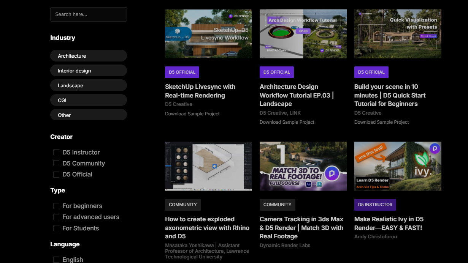This screenshot has width=468, height=263.
Task: Check the D5 Community creator checkbox
Action: coord(56,163)
